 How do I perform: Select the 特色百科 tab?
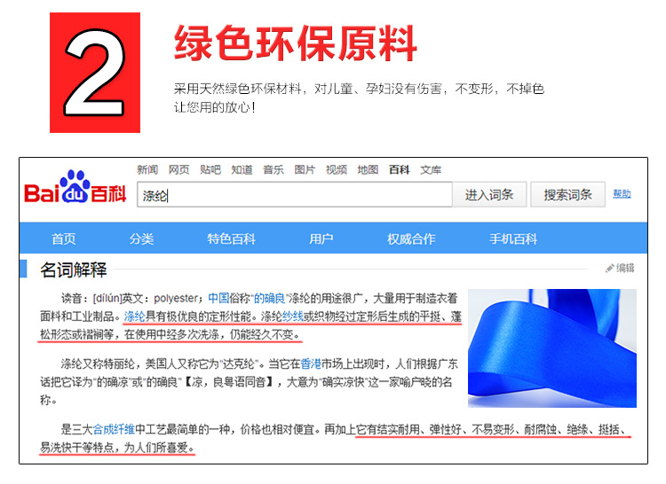231,239
